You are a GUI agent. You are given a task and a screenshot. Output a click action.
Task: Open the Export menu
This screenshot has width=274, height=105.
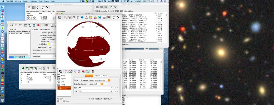click(46, 1)
